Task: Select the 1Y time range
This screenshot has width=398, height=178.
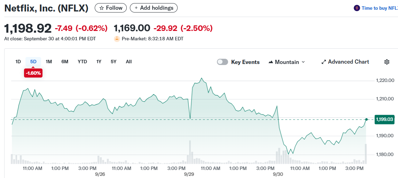Action: pos(99,62)
